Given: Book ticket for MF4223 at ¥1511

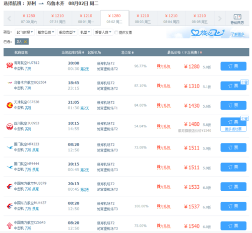Looking at the screenshot, I should click(233, 147).
